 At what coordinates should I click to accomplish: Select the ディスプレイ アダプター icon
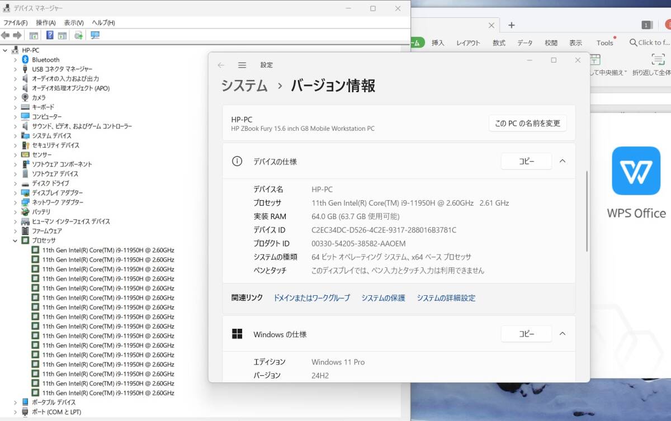click(25, 192)
